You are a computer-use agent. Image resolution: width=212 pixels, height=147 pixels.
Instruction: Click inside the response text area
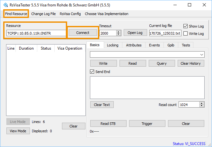click(x=147, y=87)
